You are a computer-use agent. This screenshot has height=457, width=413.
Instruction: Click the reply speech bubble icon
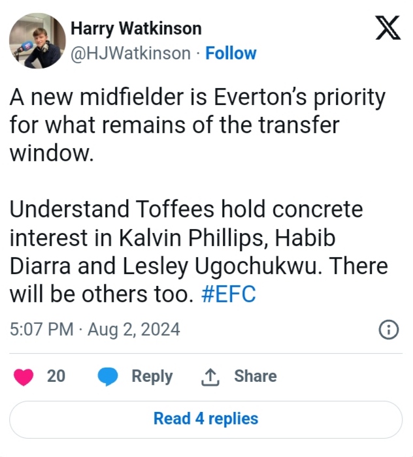point(108,376)
